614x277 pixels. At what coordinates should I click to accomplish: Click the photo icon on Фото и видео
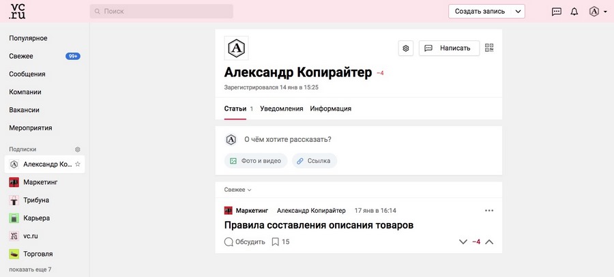(233, 160)
